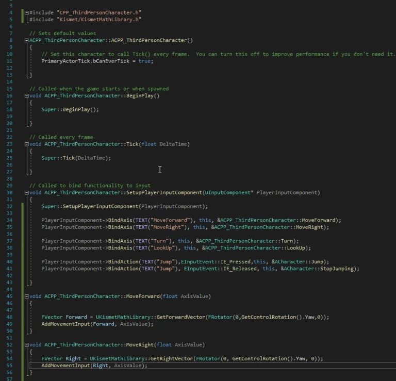Click &ACPP_ThirdPersonCharacter::LookUp on line 38

click(253, 248)
